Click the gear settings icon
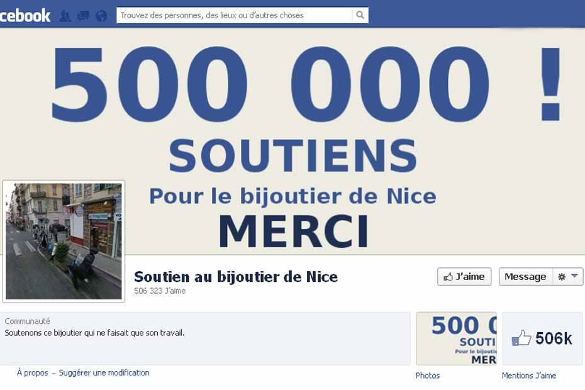The image size is (585, 390). [562, 277]
